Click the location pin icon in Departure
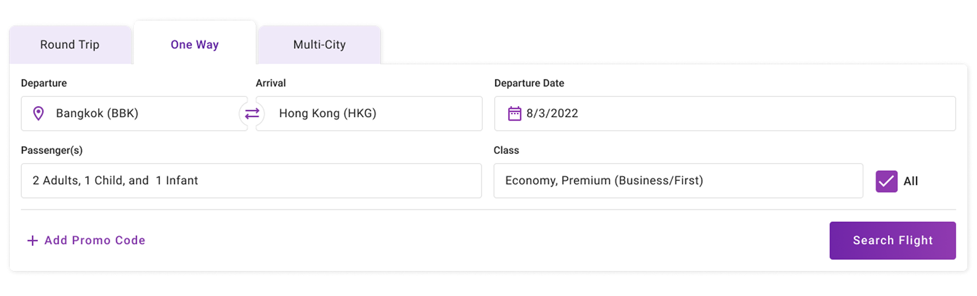This screenshot has height=296, width=977. click(38, 113)
